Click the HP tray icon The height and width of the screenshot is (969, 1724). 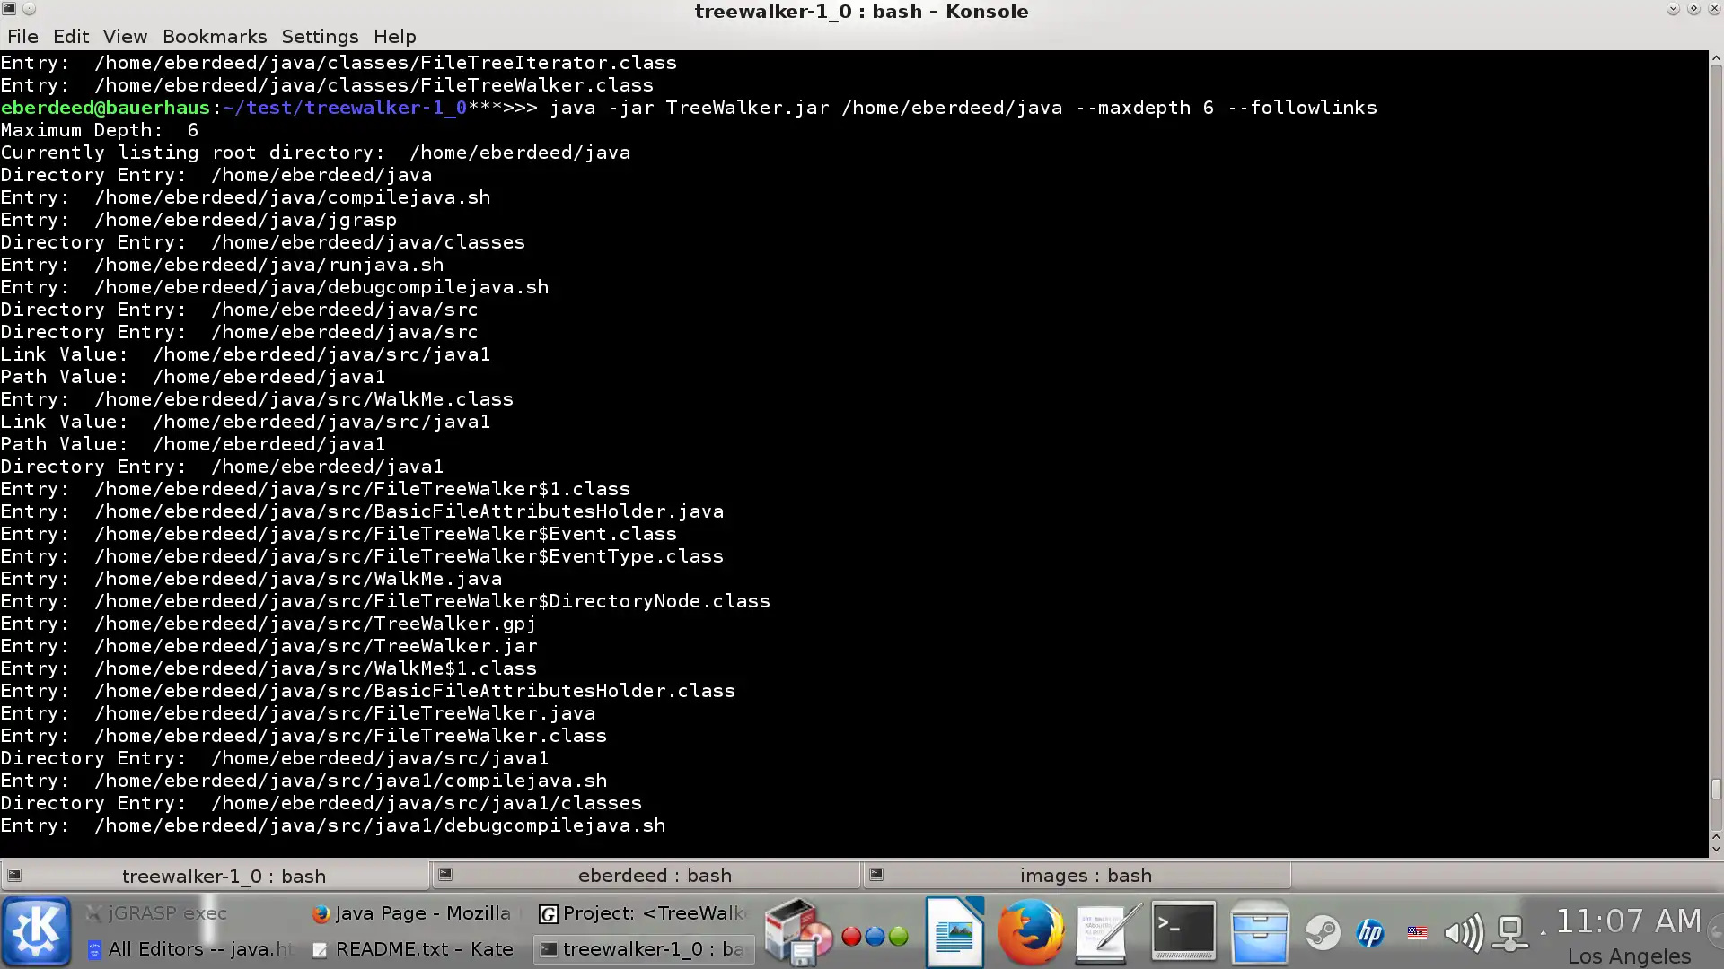1369,933
